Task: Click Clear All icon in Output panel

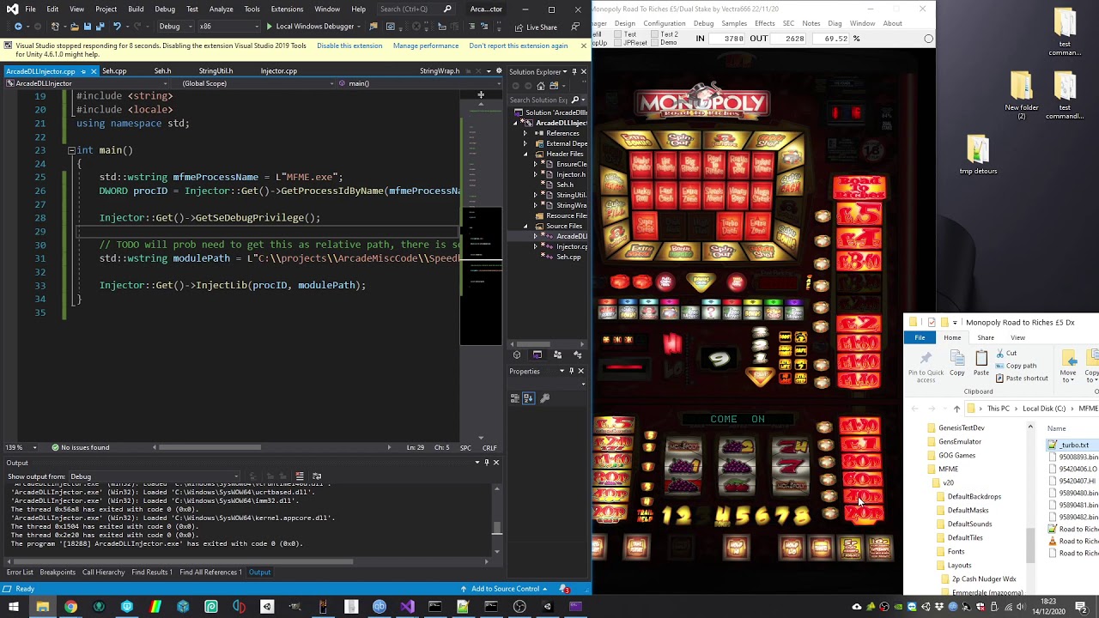Action: point(300,476)
